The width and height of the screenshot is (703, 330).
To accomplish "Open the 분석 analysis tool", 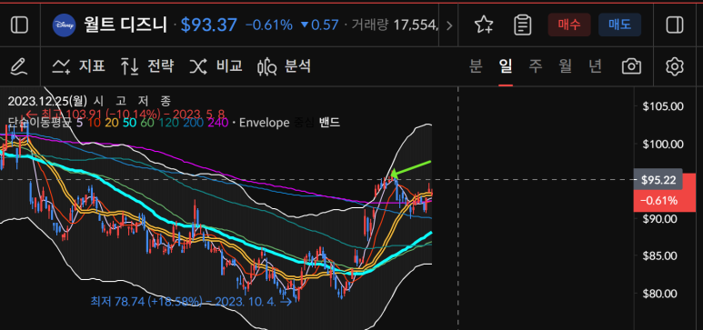I will click(x=285, y=66).
